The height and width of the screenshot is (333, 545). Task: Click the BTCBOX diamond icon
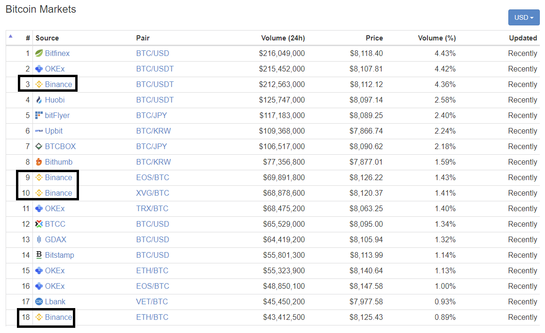39,146
